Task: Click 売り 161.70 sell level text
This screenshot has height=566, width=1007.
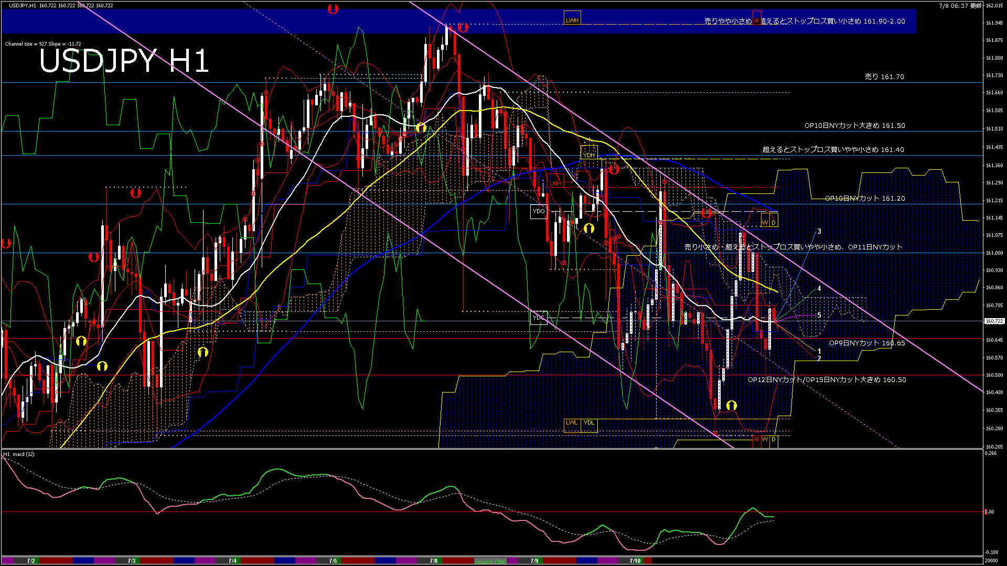Action: coord(884,77)
